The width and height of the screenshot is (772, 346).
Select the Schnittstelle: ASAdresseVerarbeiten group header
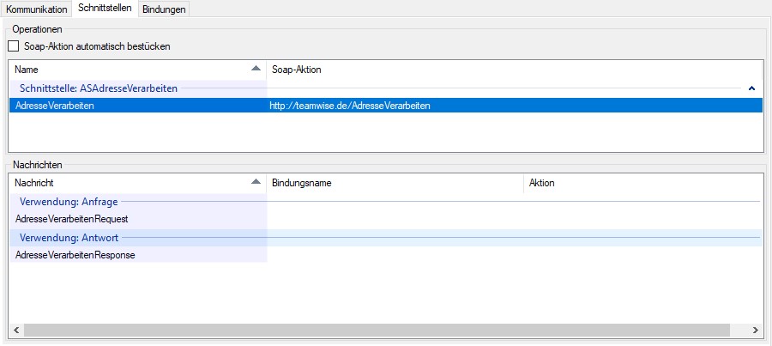(x=98, y=88)
